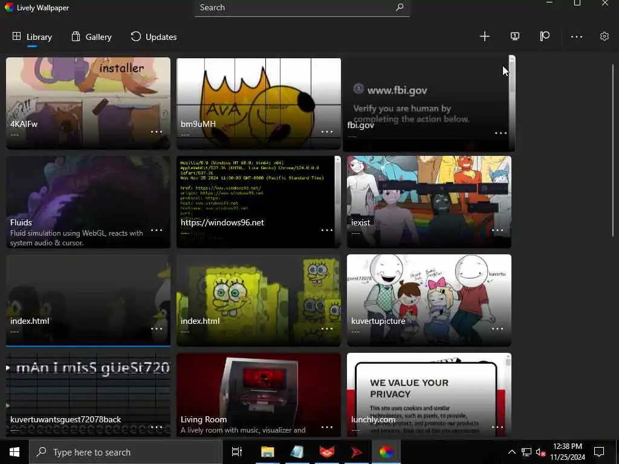
Task: Select the 4KAlFw wallpaper thumbnail
Action: (88, 103)
